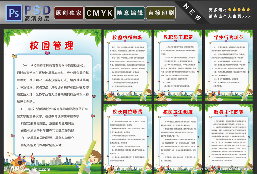Click the PSD 高清分层 heading

(x=37, y=13)
